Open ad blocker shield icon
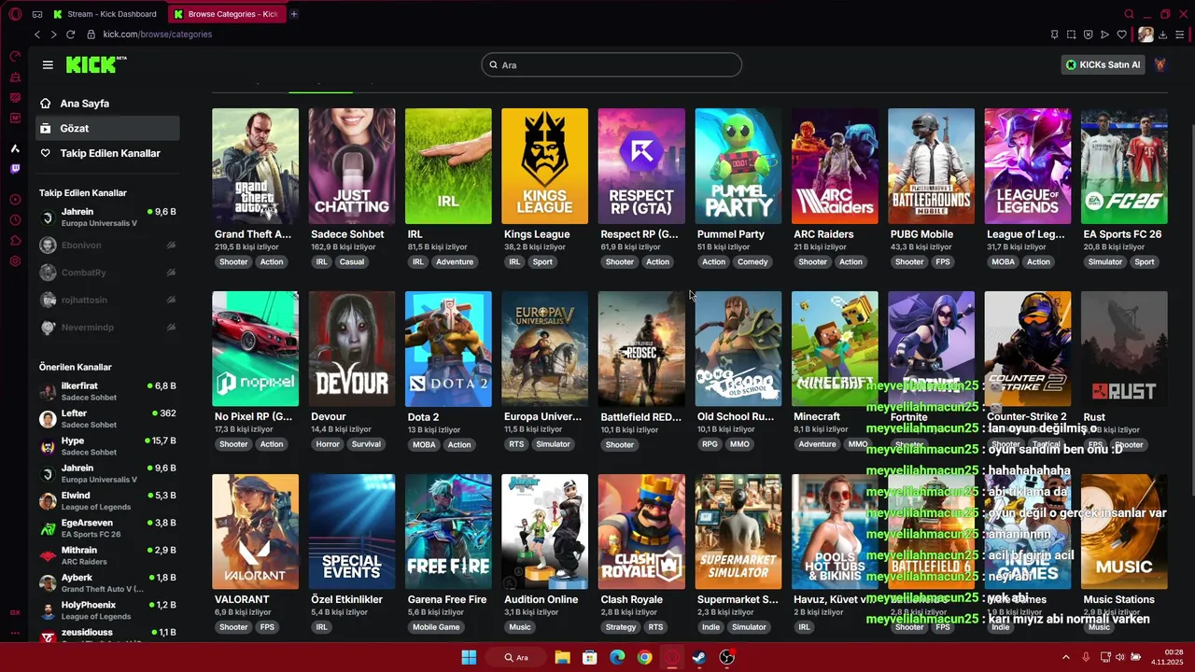This screenshot has width=1195, height=672. click(1088, 35)
